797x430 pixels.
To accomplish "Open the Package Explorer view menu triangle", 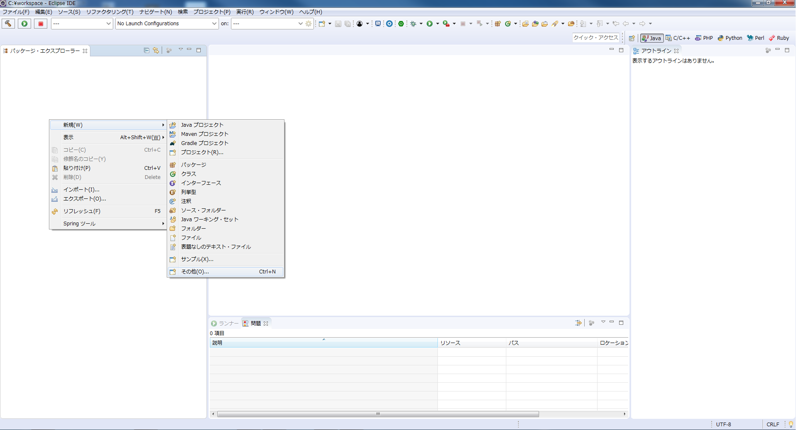I will click(x=181, y=50).
